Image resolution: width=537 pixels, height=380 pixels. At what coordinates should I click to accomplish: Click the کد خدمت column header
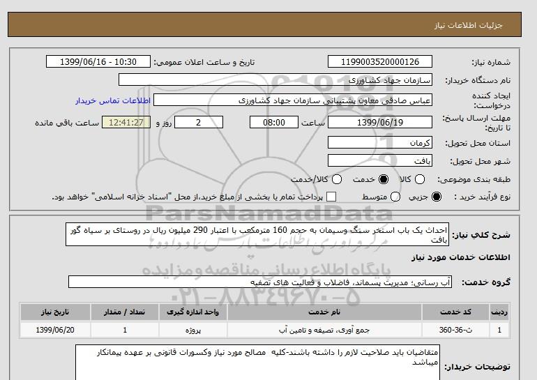tap(455, 312)
